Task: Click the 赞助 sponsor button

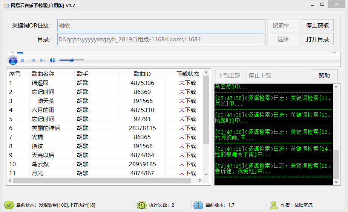Action: click(x=324, y=75)
